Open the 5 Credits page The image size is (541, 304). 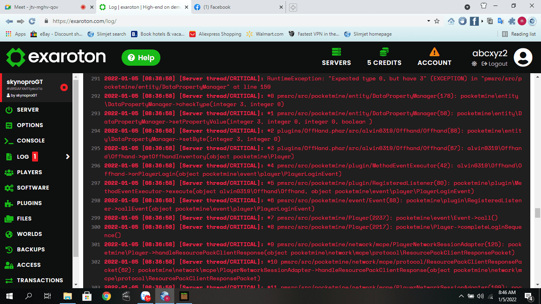click(x=384, y=57)
